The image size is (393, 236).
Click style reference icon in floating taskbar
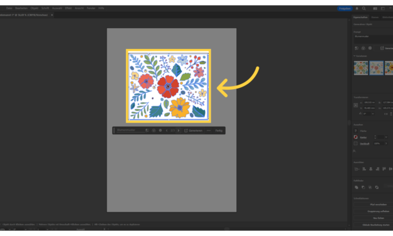147,131
